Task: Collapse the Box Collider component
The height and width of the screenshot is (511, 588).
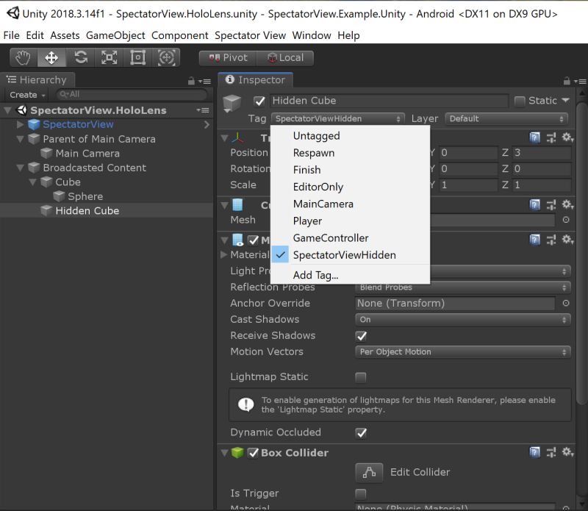Action: point(224,453)
